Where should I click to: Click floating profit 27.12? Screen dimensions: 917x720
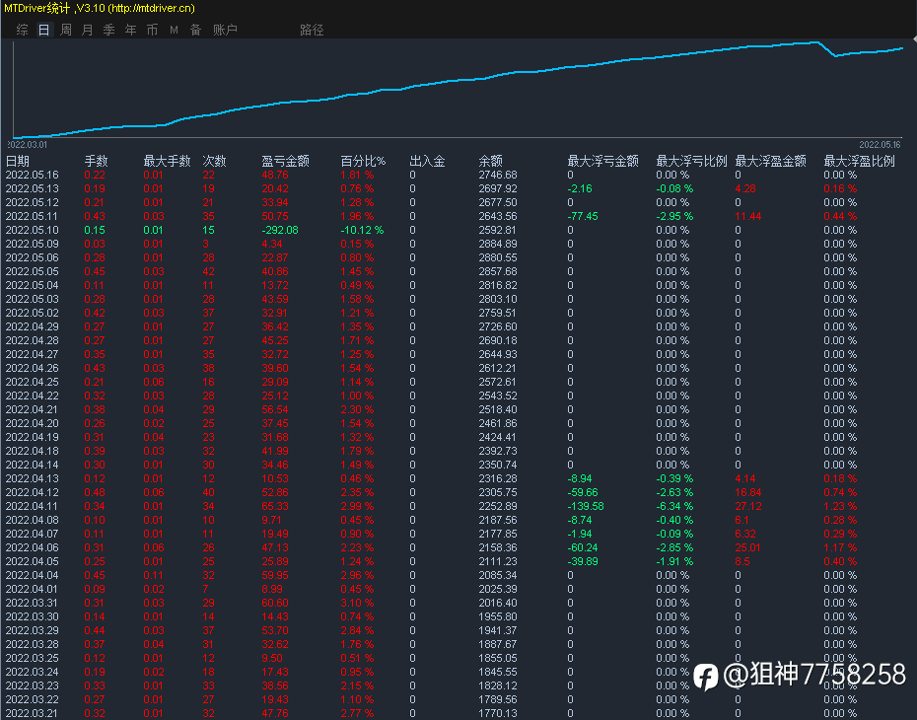[x=748, y=507]
